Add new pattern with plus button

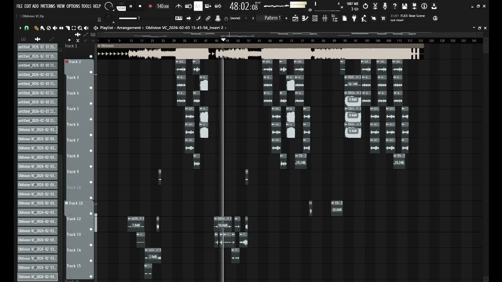click(286, 18)
